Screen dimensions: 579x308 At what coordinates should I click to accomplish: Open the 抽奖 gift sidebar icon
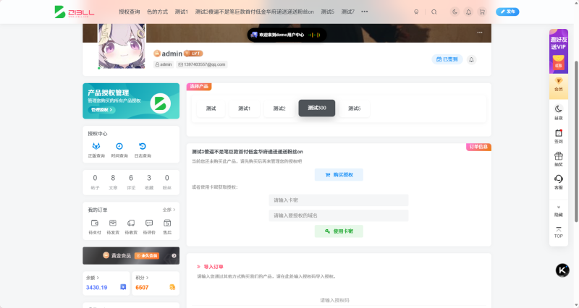pos(558,159)
